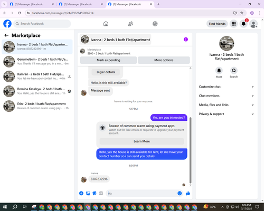Expand Customize chat section

point(227,87)
